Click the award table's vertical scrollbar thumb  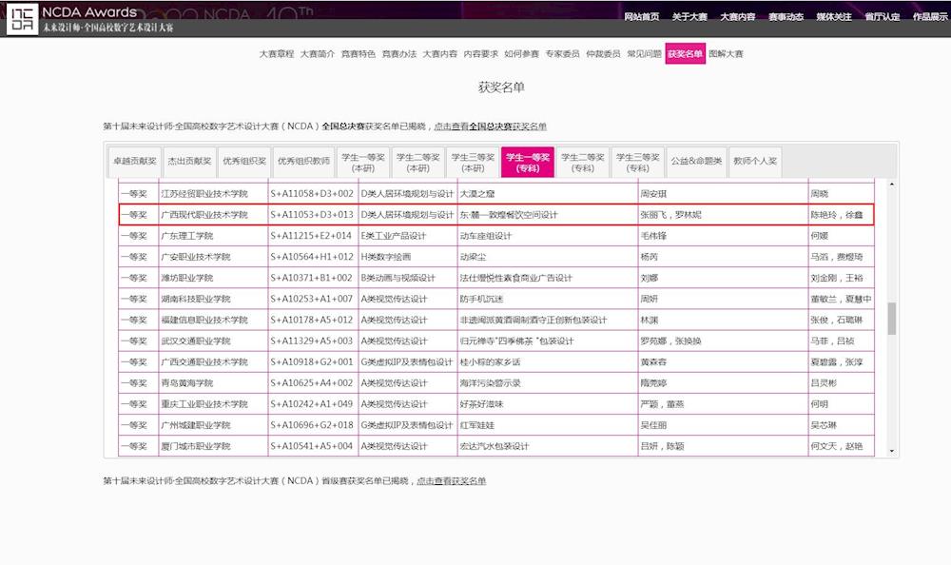click(x=892, y=319)
